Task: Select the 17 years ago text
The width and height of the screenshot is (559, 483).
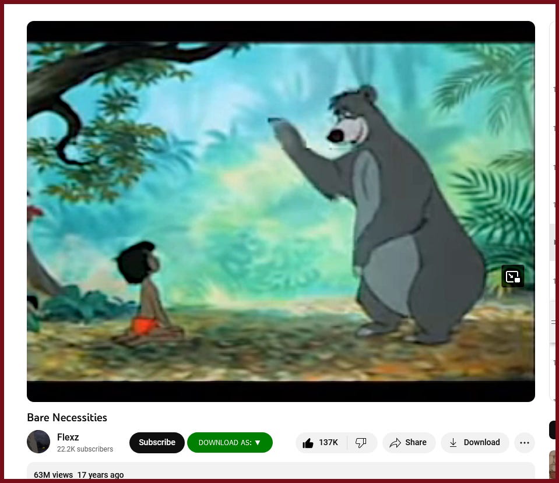Action: [100, 475]
